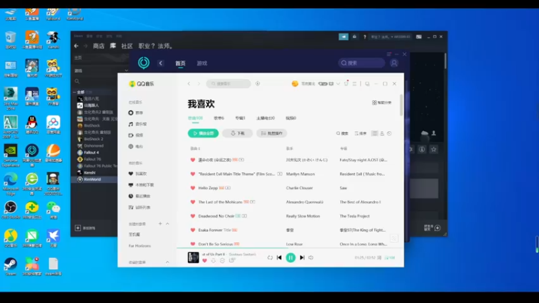The height and width of the screenshot is (303, 539).
Task: Open QQ Music user avatar
Action: pos(295,83)
